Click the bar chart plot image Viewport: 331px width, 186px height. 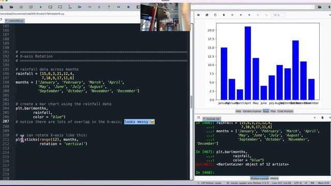pyautogui.click(x=263, y=64)
